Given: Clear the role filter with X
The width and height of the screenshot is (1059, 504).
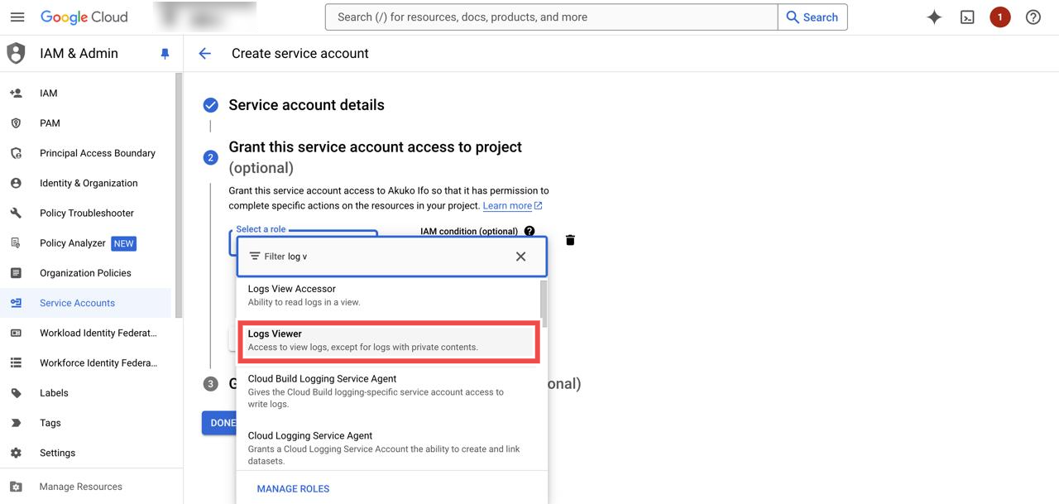Looking at the screenshot, I should tap(520, 257).
